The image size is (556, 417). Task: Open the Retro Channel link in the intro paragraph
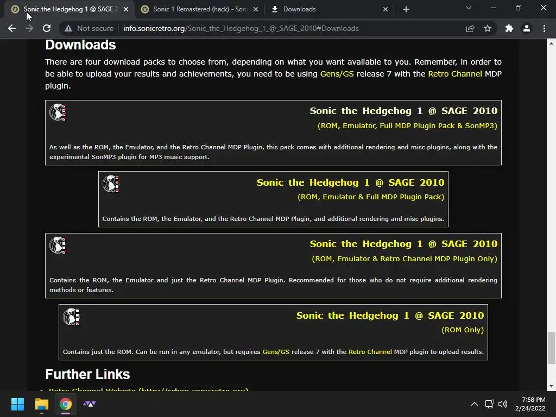click(455, 74)
